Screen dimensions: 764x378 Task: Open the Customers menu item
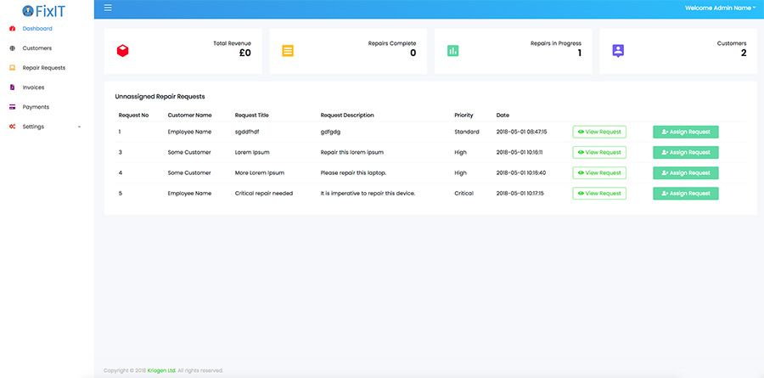[x=37, y=48]
